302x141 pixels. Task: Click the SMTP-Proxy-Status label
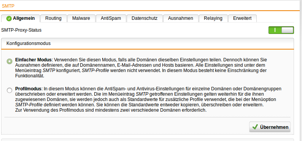click(x=21, y=30)
